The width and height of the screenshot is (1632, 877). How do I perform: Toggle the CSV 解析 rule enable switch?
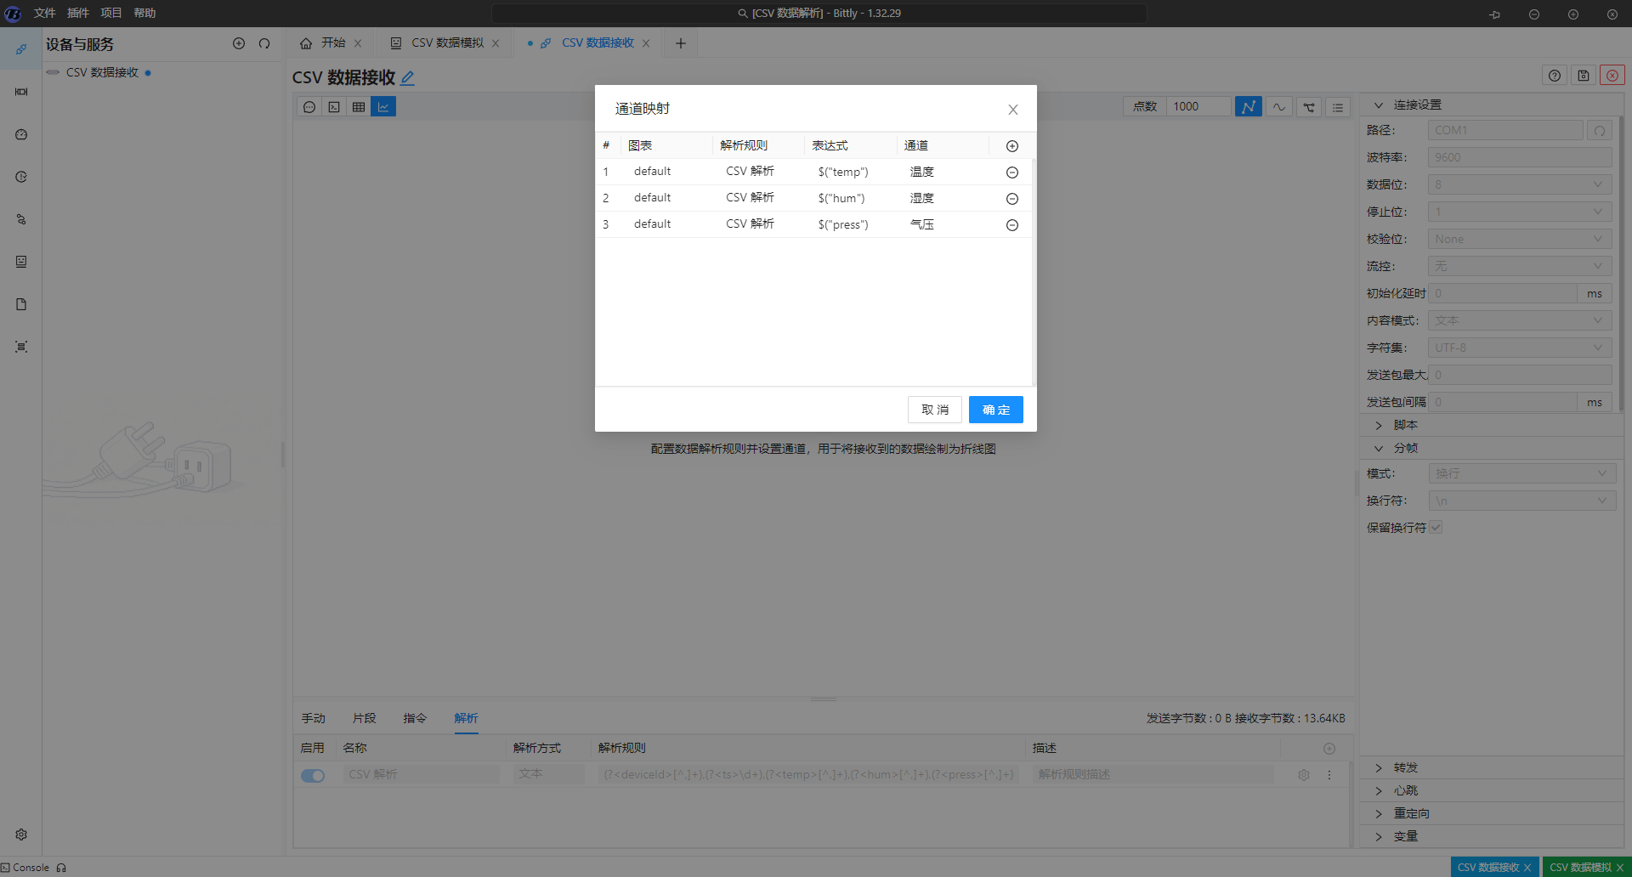[x=313, y=775]
